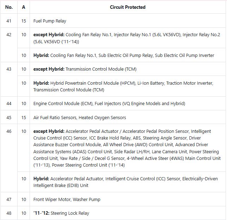Select the 15 amp value for fuse 45
This screenshot has width=227, height=220.
point(24,117)
